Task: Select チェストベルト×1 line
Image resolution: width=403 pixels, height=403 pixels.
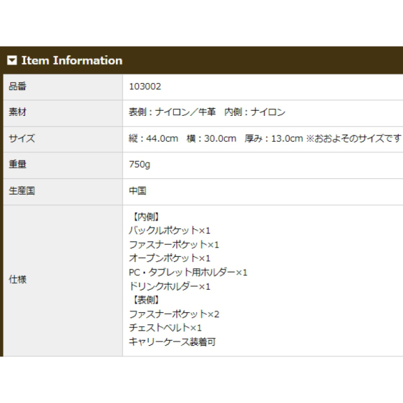Action: pos(165,328)
